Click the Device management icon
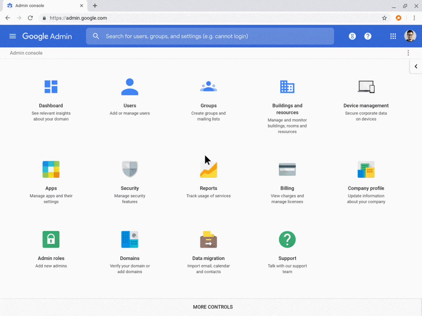 click(x=366, y=87)
